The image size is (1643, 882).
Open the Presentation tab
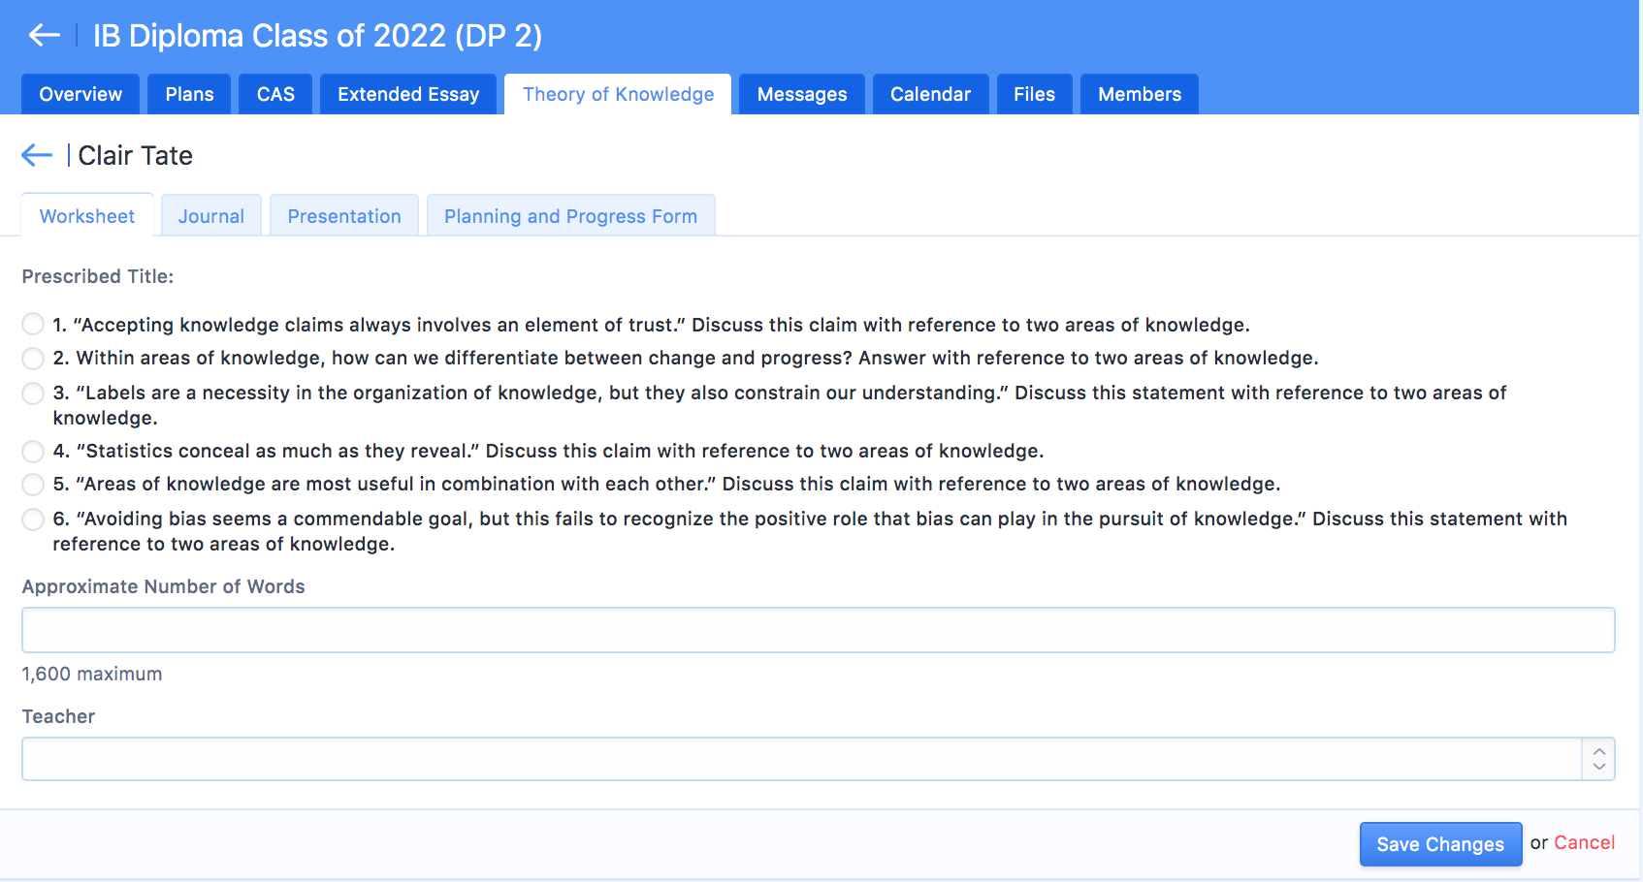click(x=344, y=216)
